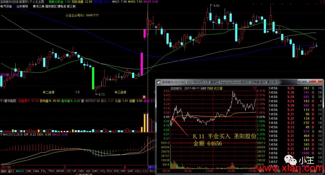Select the WR indicator tab

pos(123,171)
